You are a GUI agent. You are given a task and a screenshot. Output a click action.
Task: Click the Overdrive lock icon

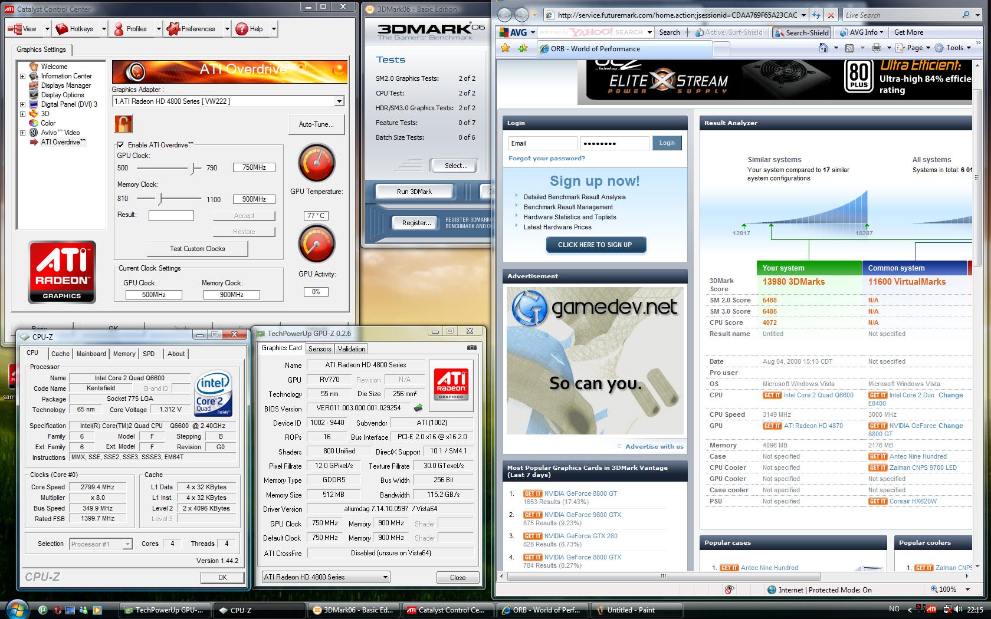123,124
